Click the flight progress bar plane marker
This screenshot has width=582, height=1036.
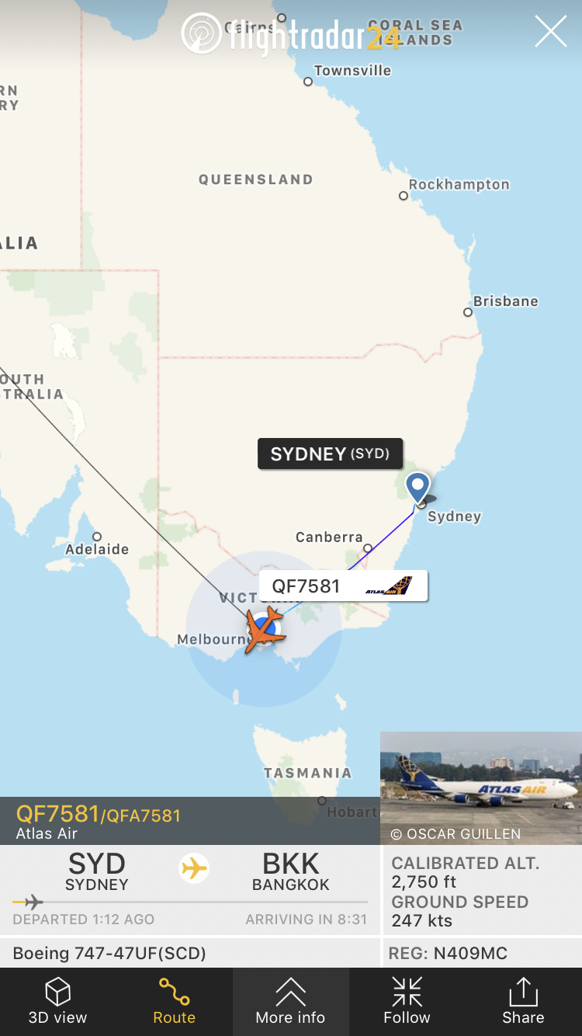click(x=32, y=902)
